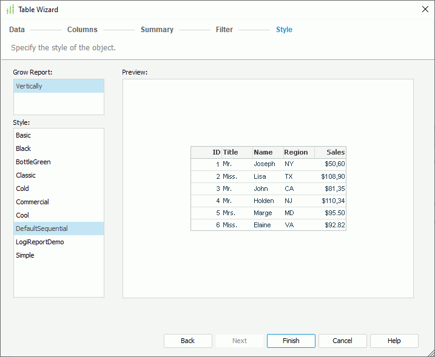This screenshot has width=435, height=357.
Task: Click the Table Wizard app icon
Action: 10,10
